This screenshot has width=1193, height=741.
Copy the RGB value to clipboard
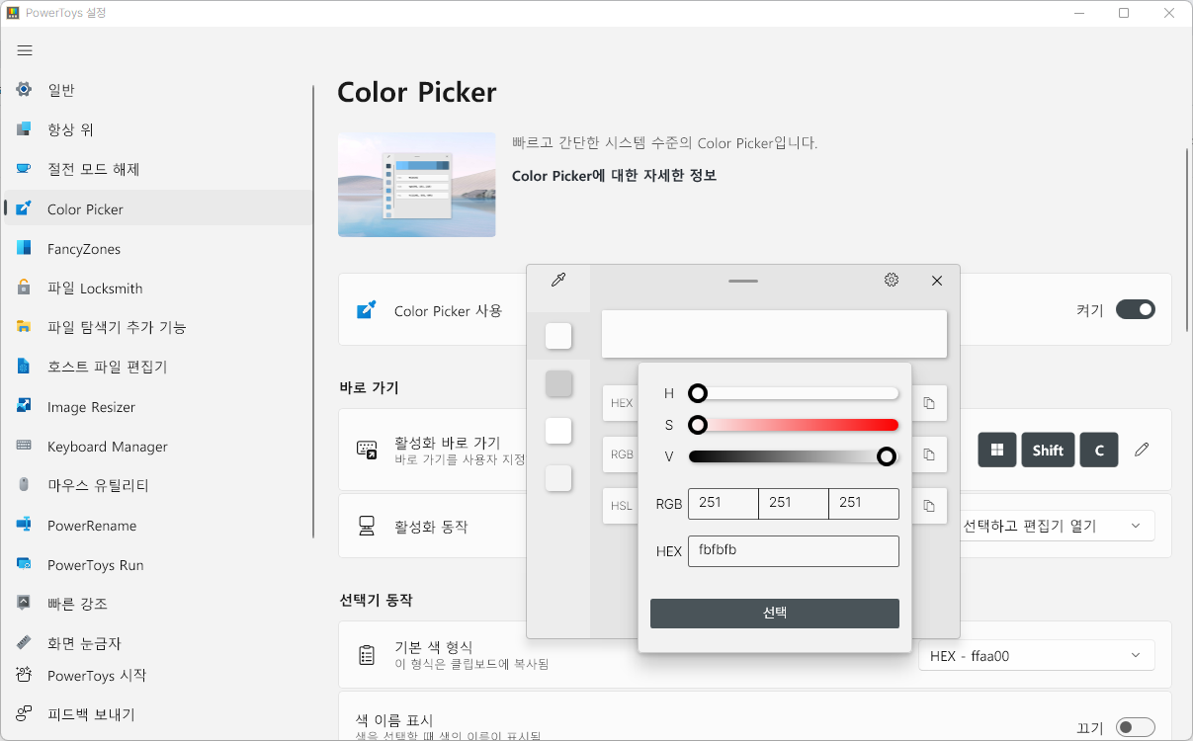[x=929, y=454]
